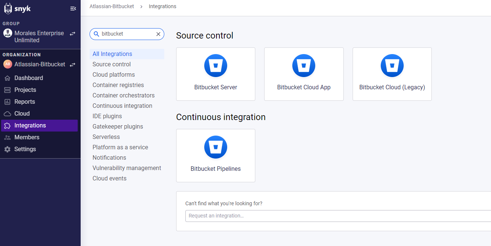Select All Integrations filter

click(x=127, y=54)
